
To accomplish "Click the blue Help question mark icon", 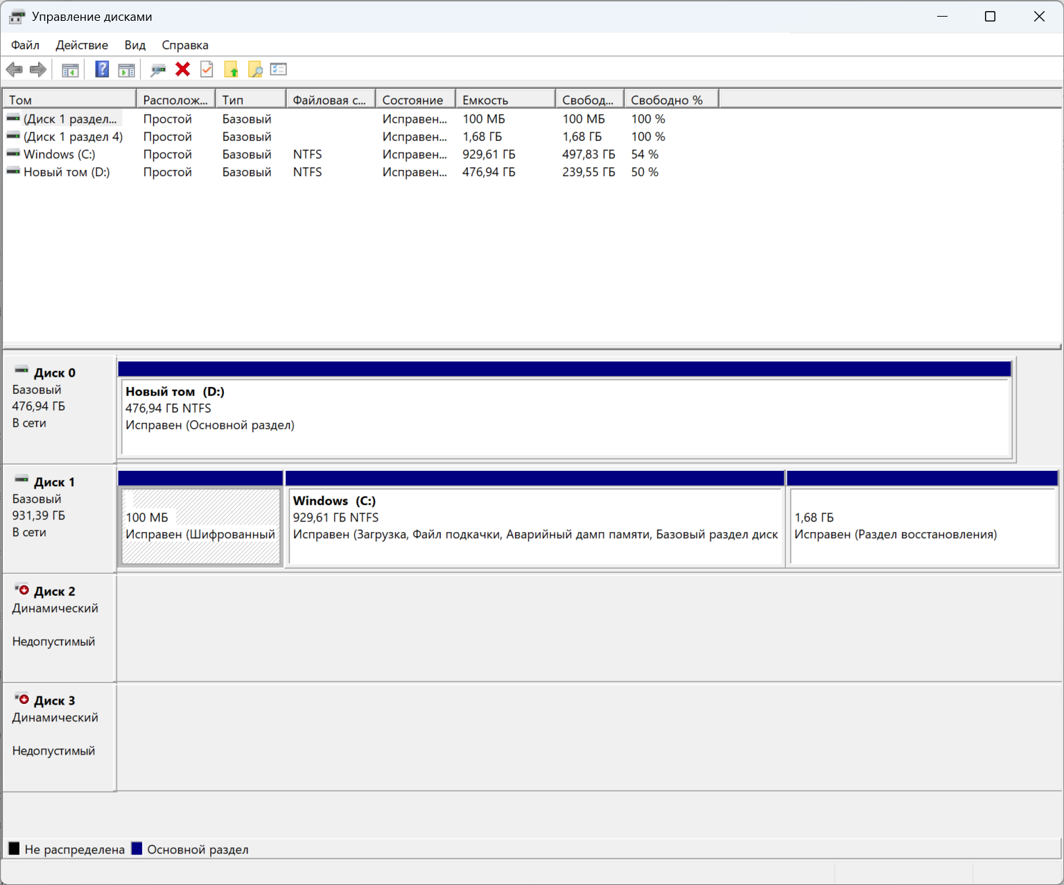I will [x=102, y=69].
